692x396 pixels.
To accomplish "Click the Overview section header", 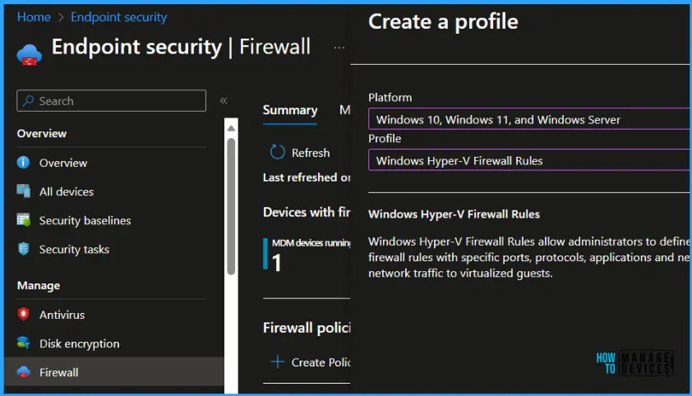I will point(42,134).
